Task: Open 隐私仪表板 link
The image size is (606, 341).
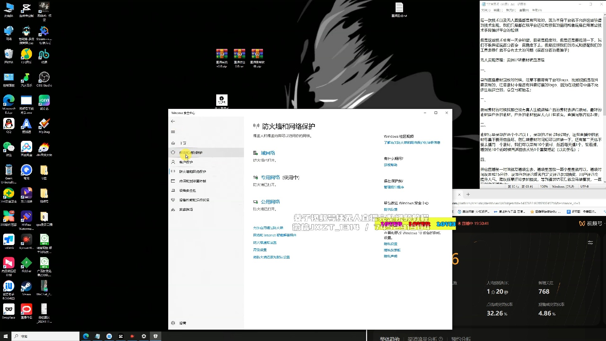Action: [x=392, y=250]
